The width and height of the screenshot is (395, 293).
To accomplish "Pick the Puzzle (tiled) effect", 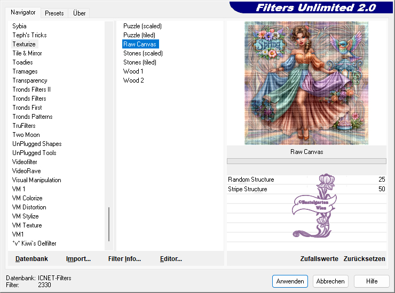I will [x=140, y=35].
